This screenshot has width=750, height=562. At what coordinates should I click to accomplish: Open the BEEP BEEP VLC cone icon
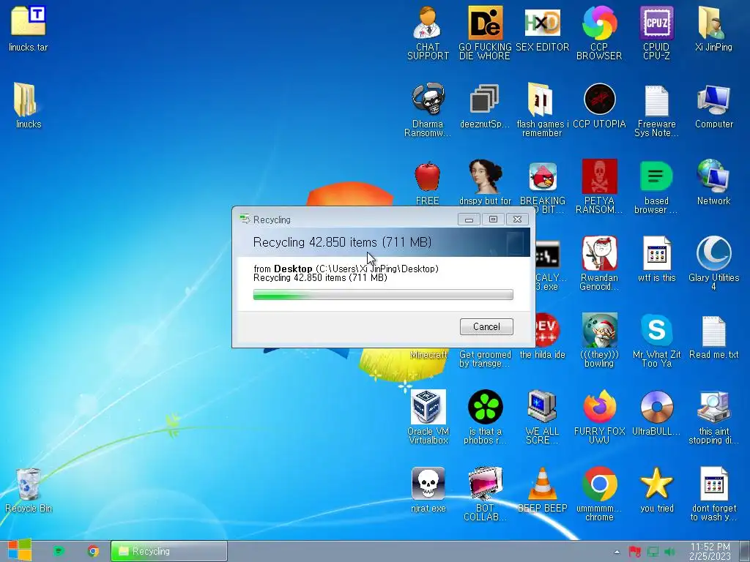click(542, 491)
